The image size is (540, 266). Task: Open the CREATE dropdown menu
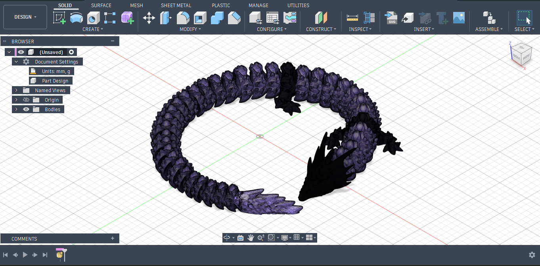[93, 29]
